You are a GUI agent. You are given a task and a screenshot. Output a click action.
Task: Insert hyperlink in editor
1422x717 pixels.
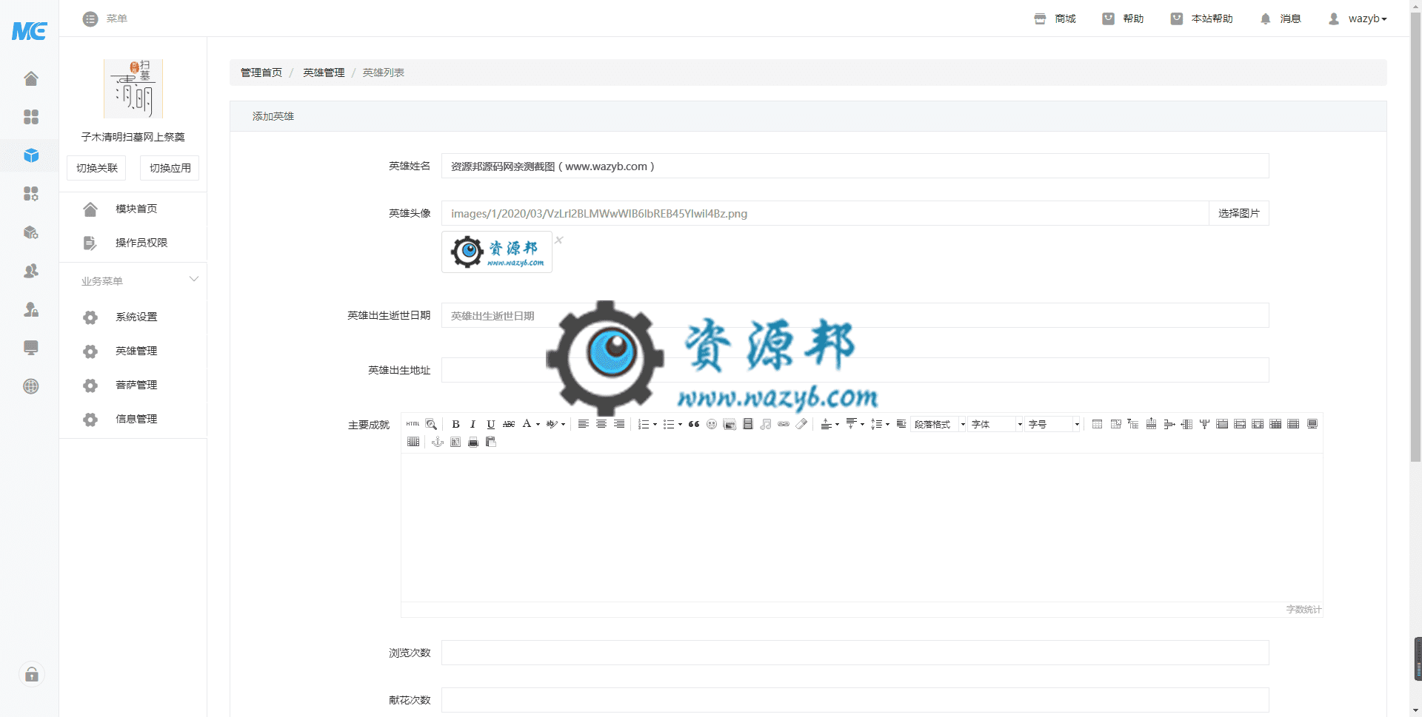[784, 424]
